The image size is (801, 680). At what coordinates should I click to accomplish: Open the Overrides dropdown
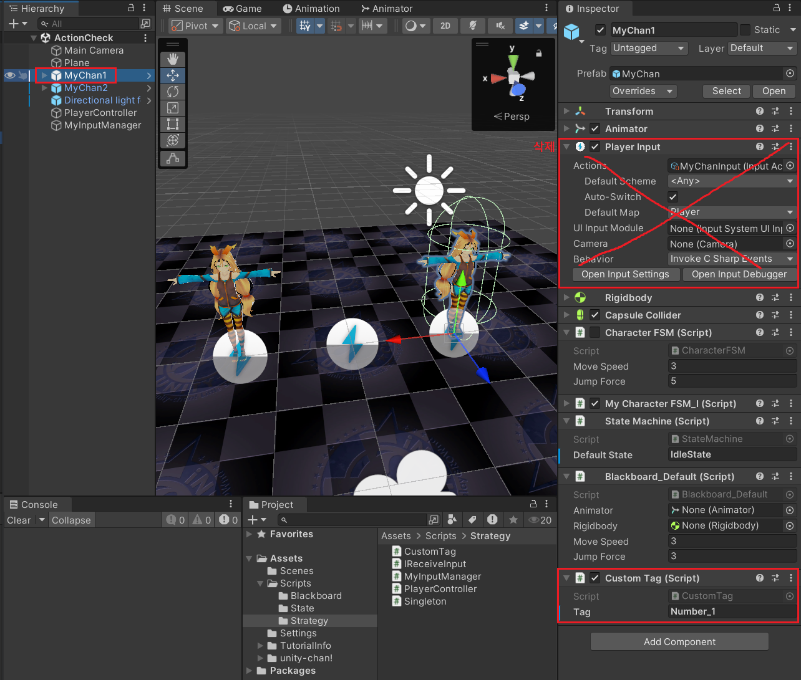643,91
